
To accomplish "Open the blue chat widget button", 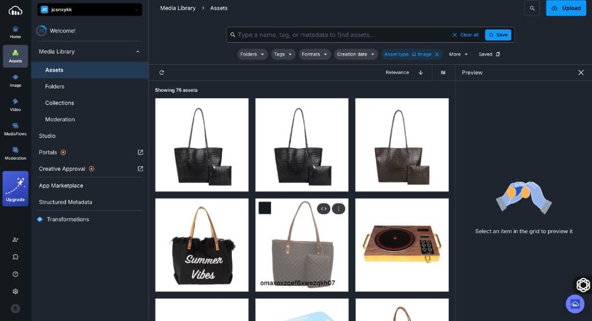I will pos(575,304).
